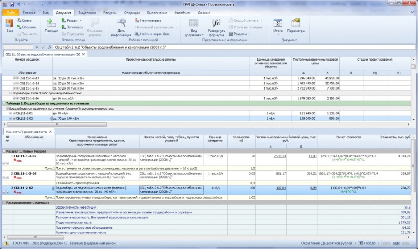
Task: Click the underlined value 2 503,23
Action: coord(280,156)
